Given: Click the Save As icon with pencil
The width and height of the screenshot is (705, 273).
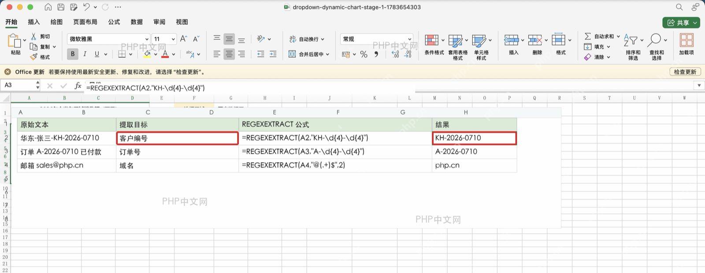Looking at the screenshot, I should [x=74, y=7].
